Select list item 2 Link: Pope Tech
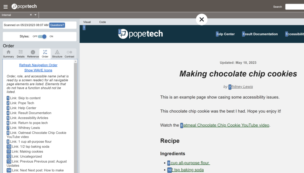 (x=20, y=103)
